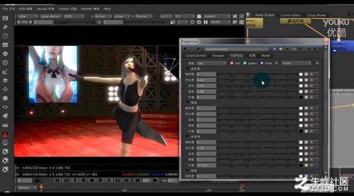Toggle the red channel checkbox
This screenshot has height=196, width=354.
(232, 63)
